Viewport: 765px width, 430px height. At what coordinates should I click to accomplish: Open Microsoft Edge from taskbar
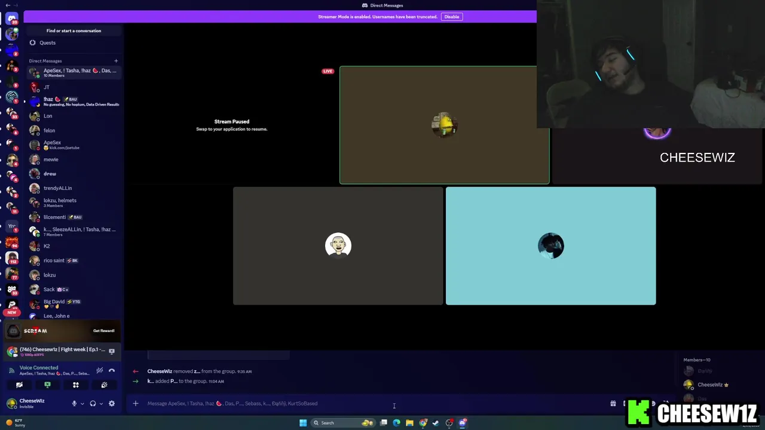tap(396, 423)
